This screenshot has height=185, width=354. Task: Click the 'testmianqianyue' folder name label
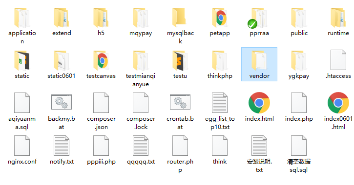[141, 80]
